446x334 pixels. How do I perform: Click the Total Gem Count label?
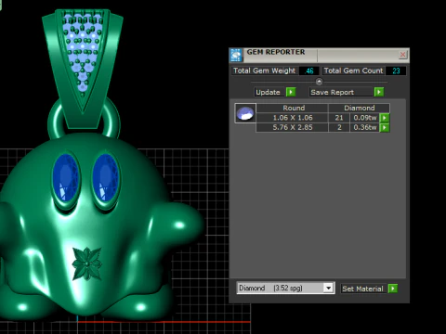(x=353, y=71)
